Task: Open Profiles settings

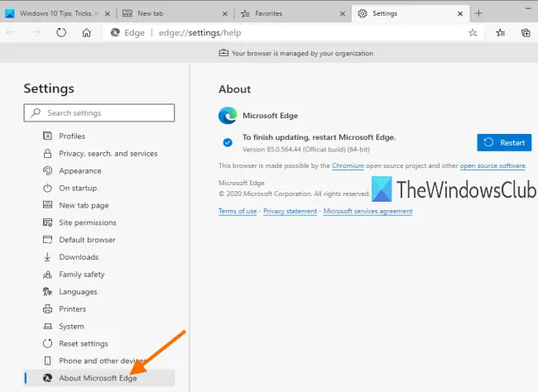Action: pos(99,136)
